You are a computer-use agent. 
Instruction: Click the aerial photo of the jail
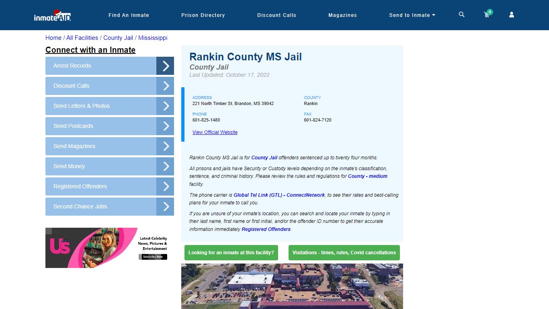point(292,286)
